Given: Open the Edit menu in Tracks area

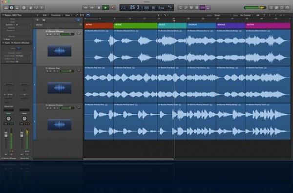Looking at the screenshot, I should pyautogui.click(x=45, y=15).
